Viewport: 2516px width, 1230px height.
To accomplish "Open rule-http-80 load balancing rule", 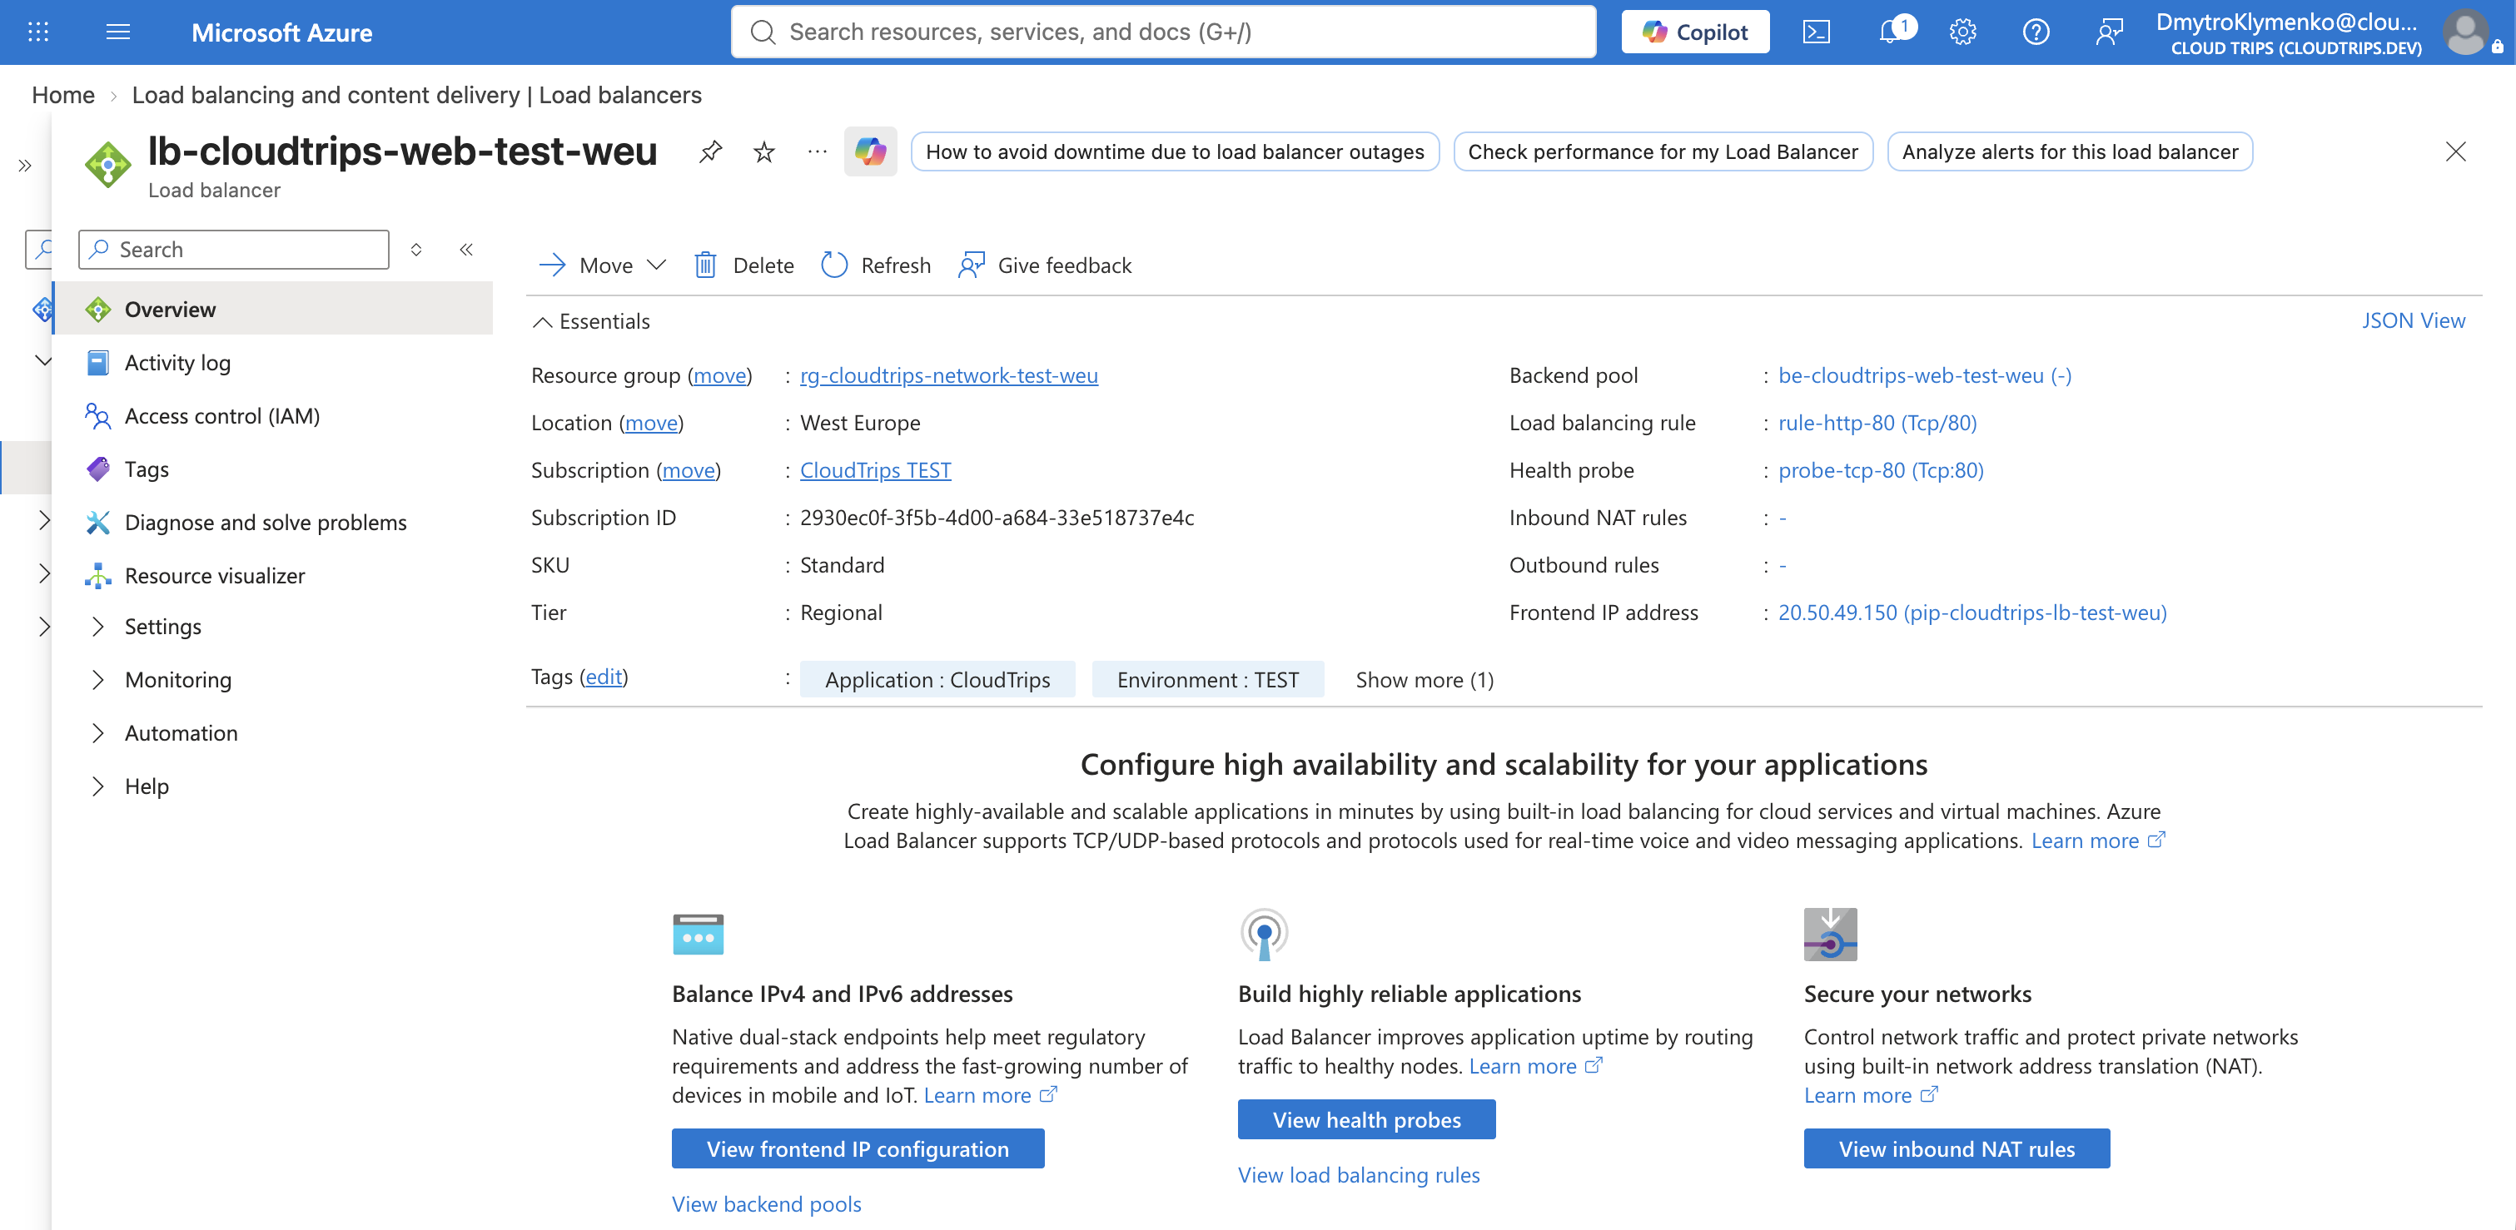I will point(1877,423).
